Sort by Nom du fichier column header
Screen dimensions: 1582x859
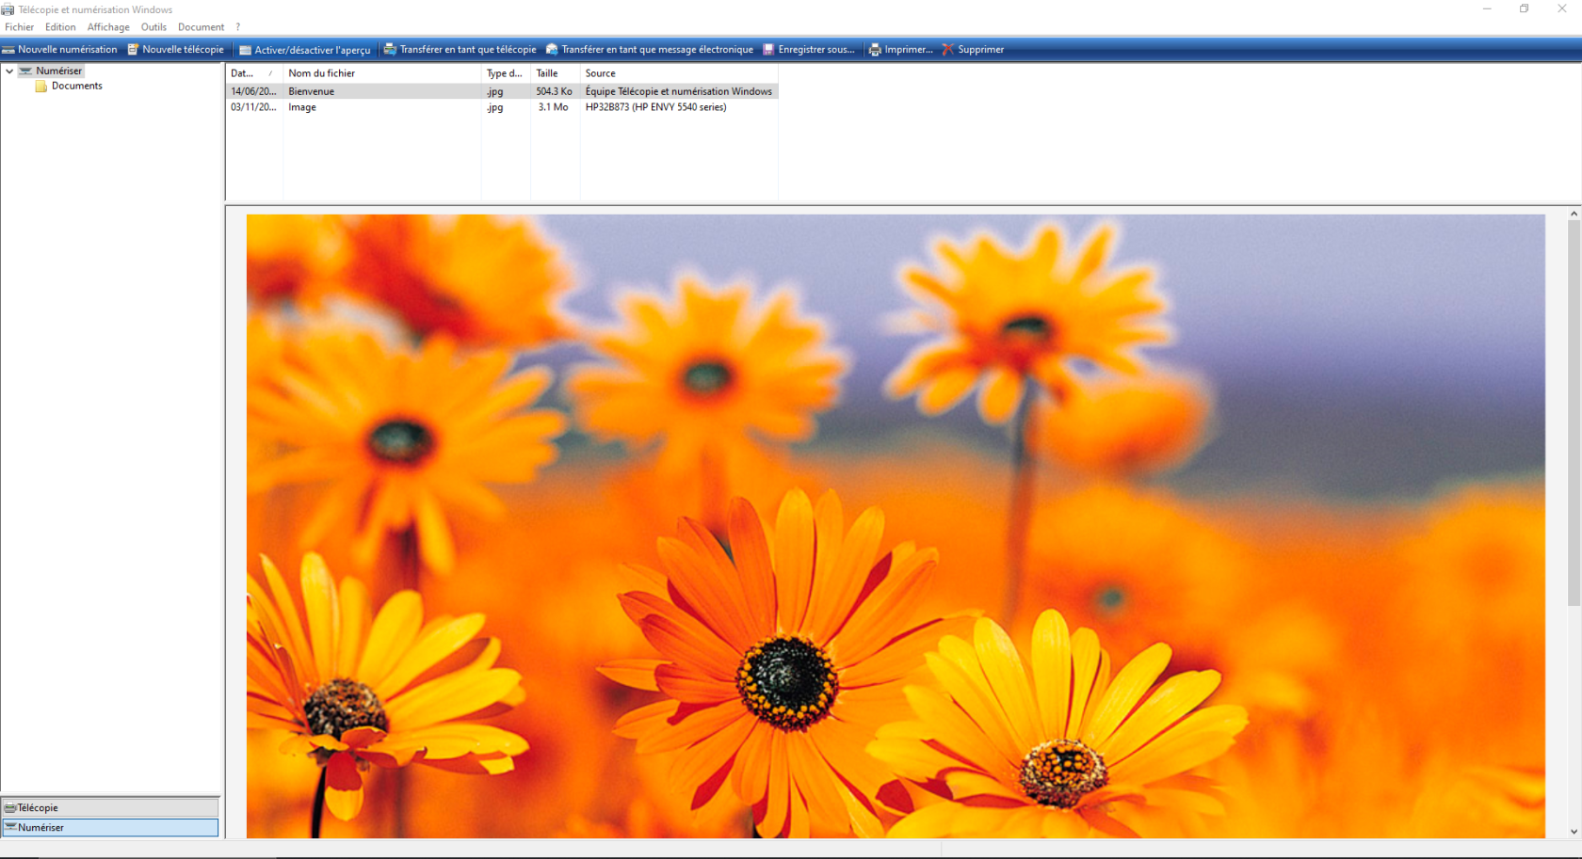pyautogui.click(x=381, y=73)
